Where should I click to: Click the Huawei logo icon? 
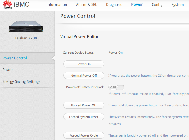coord(7,4)
